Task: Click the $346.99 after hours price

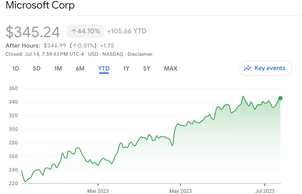Action: click(55, 45)
